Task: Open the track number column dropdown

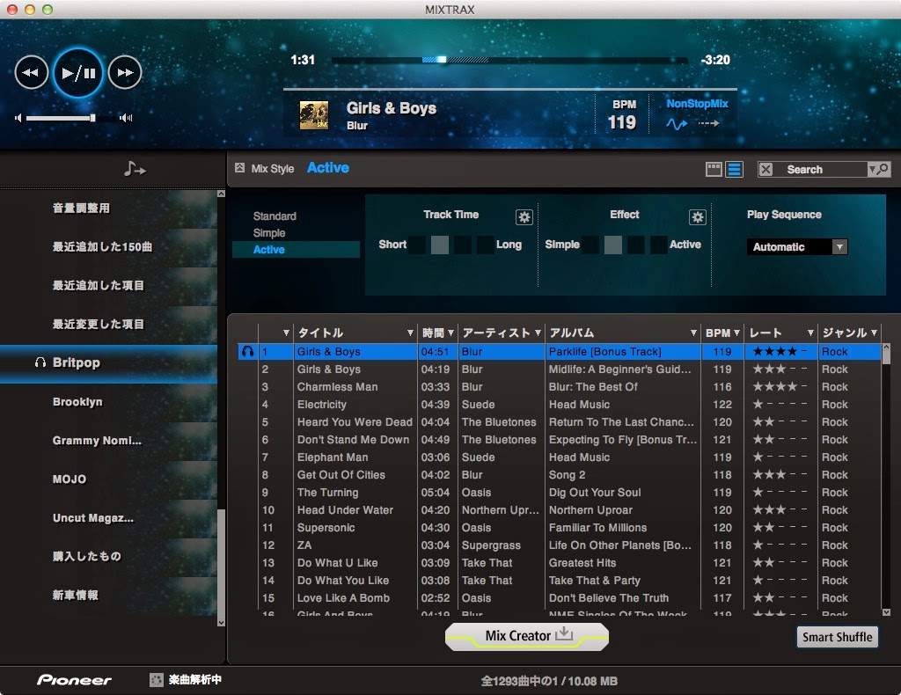Action: [286, 333]
